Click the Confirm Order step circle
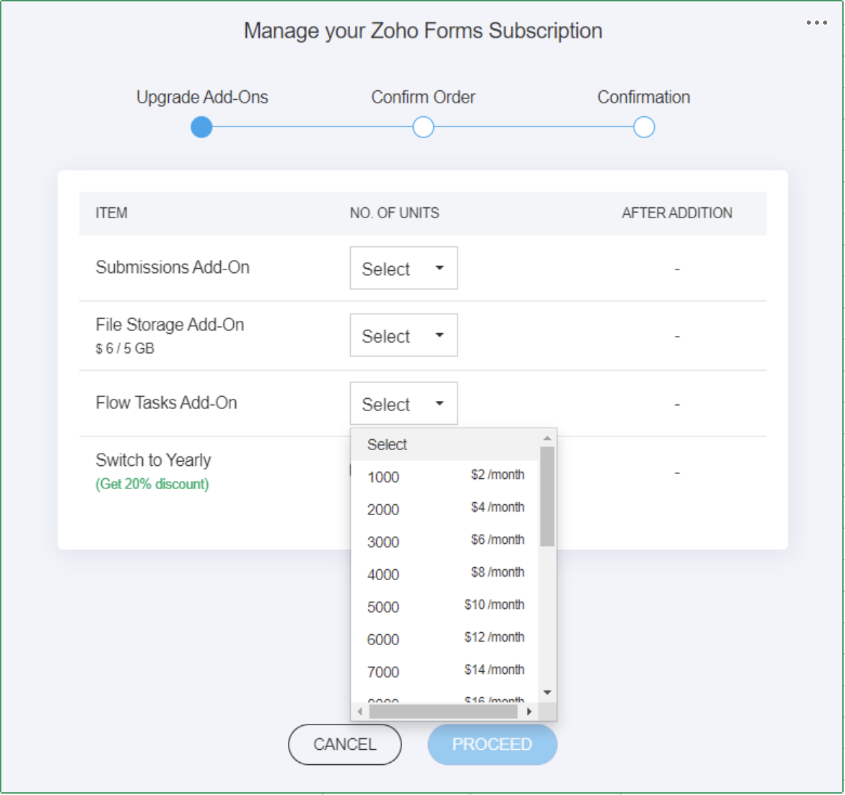 click(x=423, y=127)
